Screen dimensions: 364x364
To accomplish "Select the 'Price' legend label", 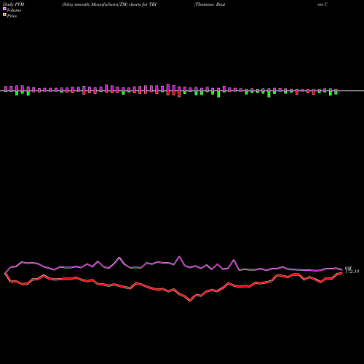I will 12,16.
